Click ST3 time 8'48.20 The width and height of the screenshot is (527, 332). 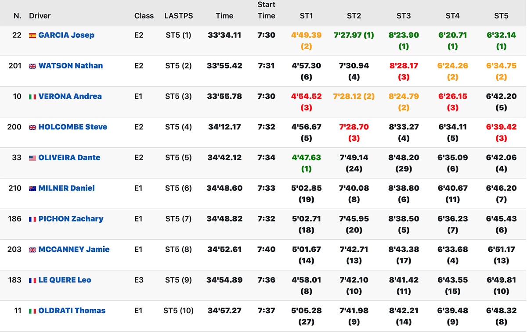click(x=404, y=157)
